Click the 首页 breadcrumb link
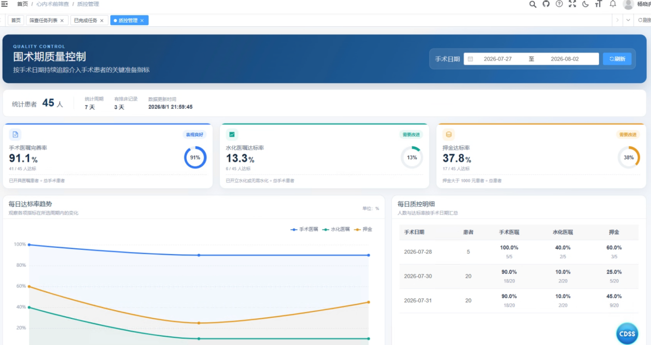Image resolution: width=651 pixels, height=345 pixels. (23, 4)
